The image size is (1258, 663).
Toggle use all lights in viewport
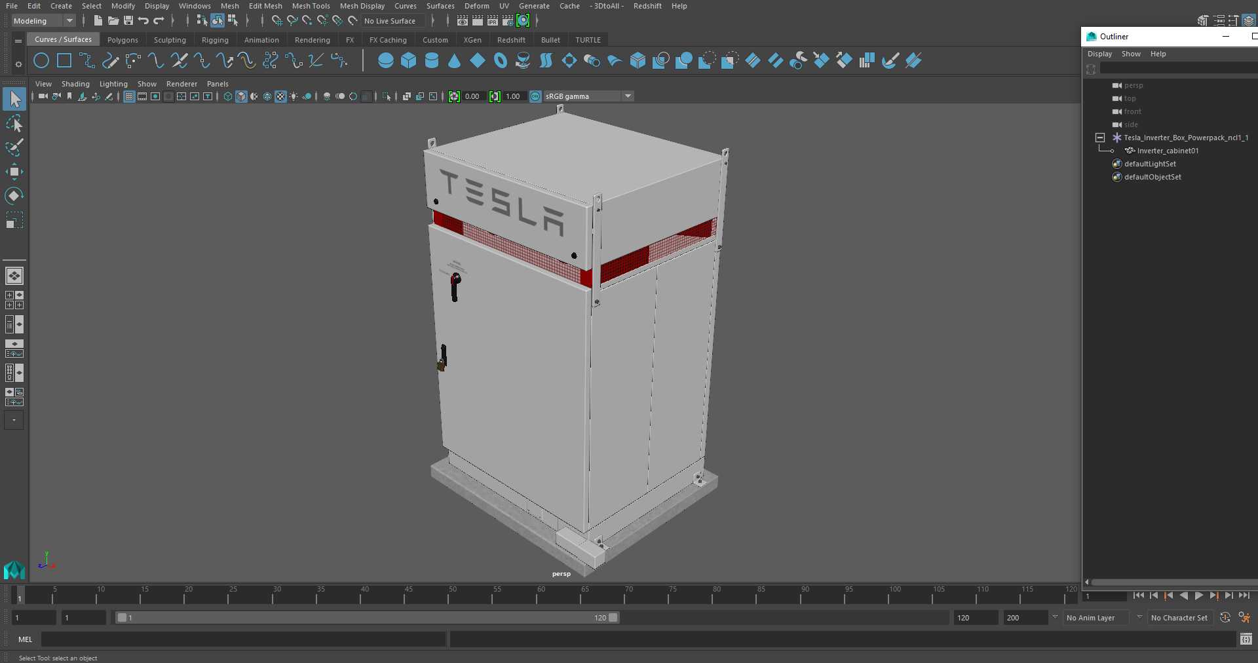tap(294, 96)
